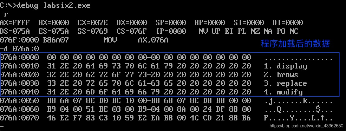
Task: Click the 076A:0050 memory address
Action: coord(19,101)
